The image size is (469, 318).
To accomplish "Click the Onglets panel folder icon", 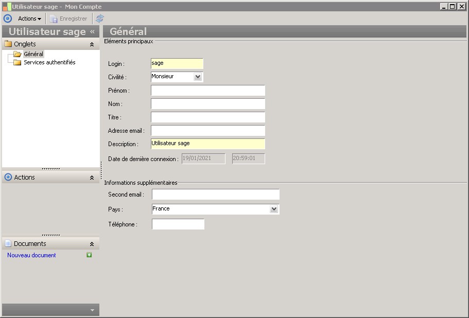I will click(8, 44).
